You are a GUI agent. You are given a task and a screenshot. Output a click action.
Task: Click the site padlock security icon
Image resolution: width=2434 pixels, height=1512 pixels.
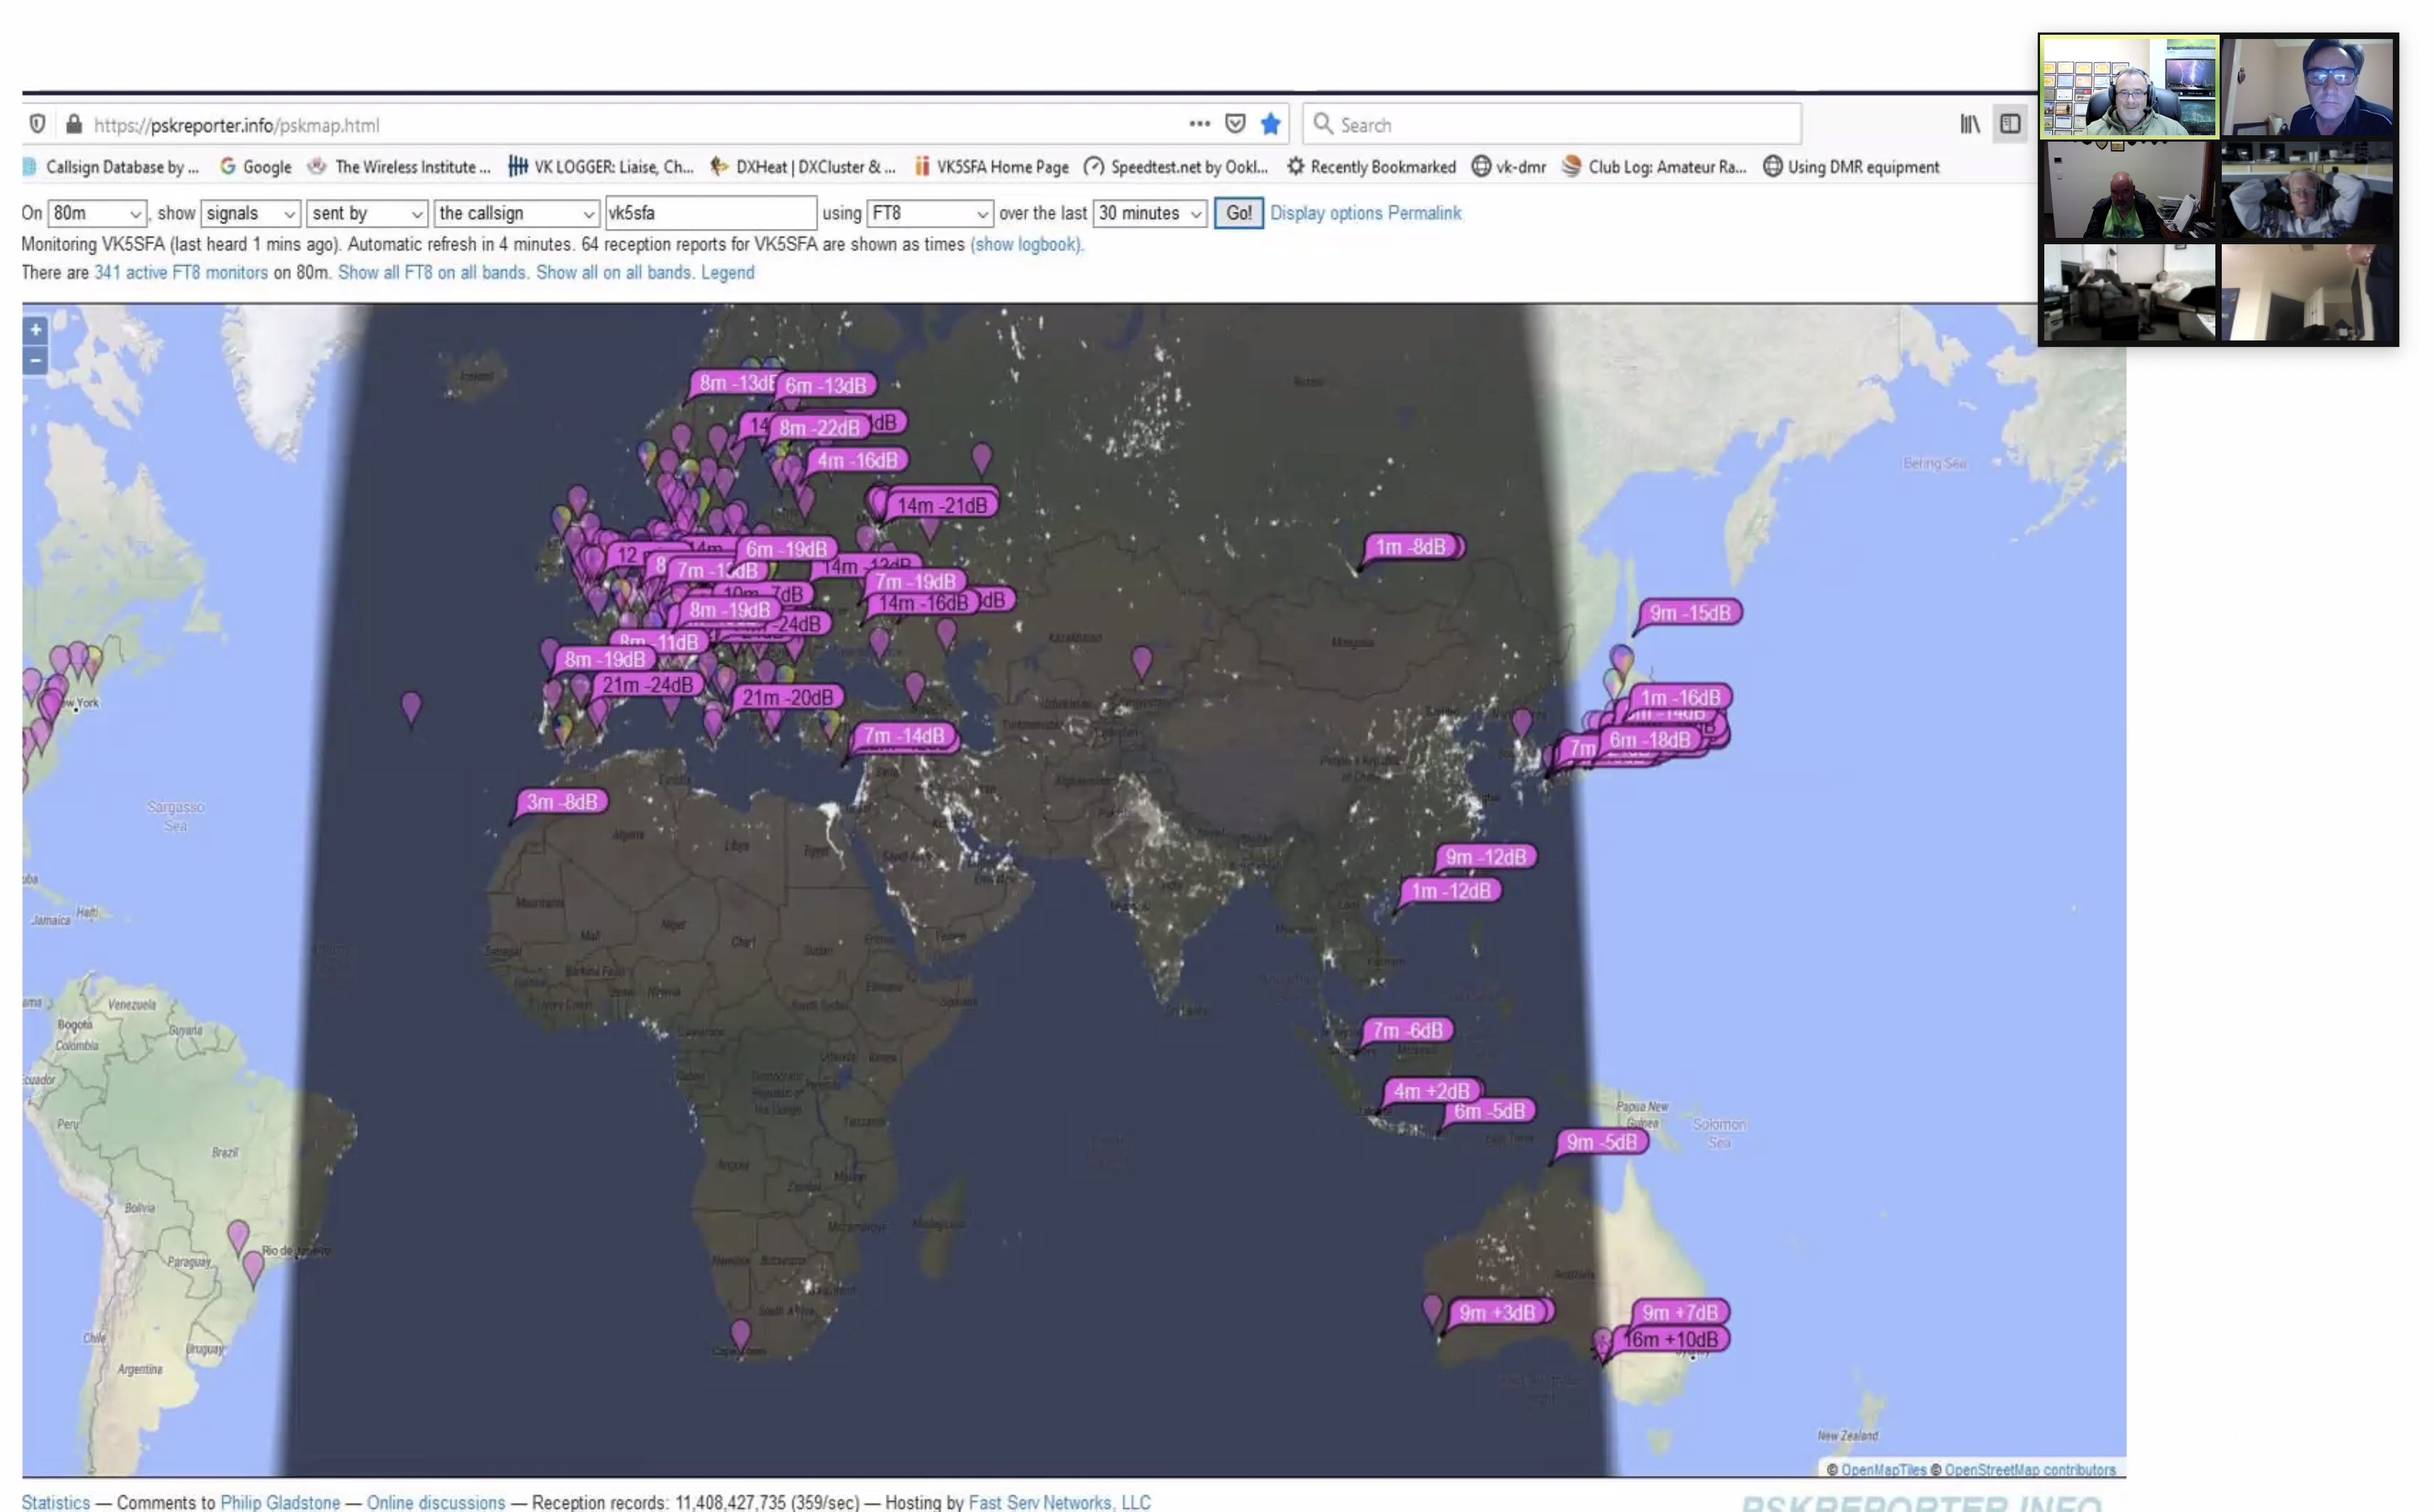point(73,124)
